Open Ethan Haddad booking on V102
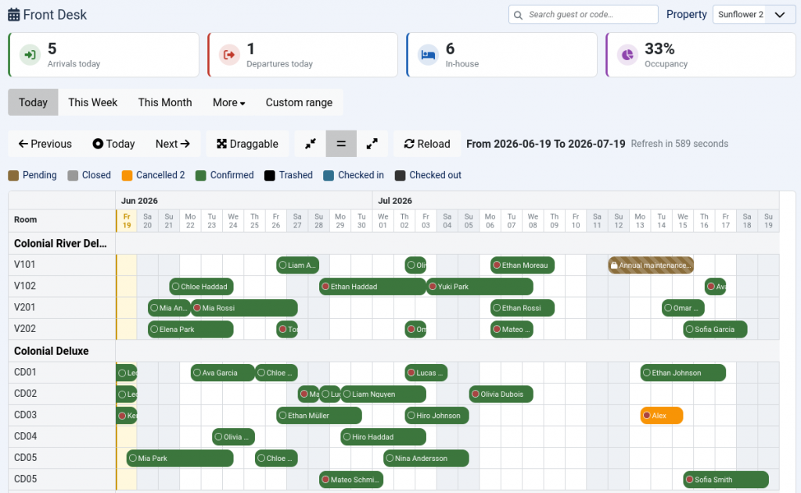Viewport: 801px width, 493px height. coord(372,287)
